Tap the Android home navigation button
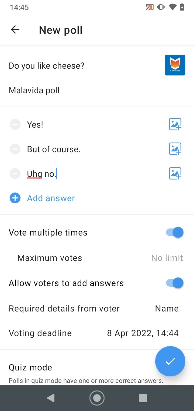 pos(97,398)
